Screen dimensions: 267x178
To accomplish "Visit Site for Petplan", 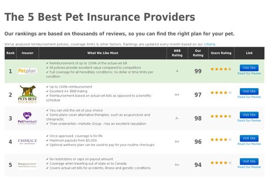I will [x=249, y=68].
